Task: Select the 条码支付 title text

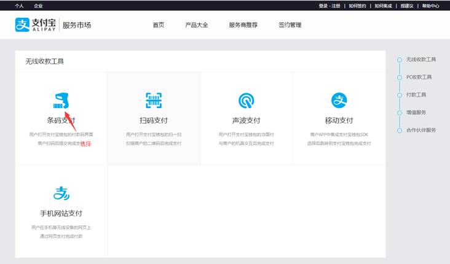Action: 61,120
